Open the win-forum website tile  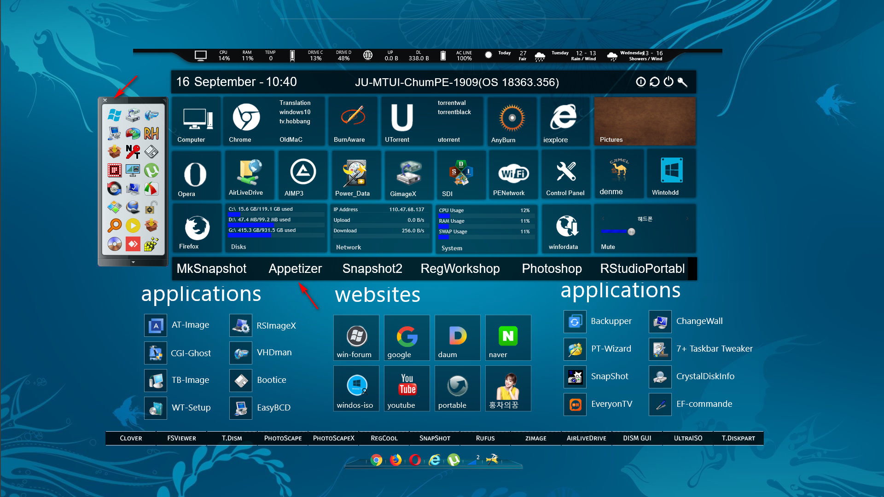[356, 338]
